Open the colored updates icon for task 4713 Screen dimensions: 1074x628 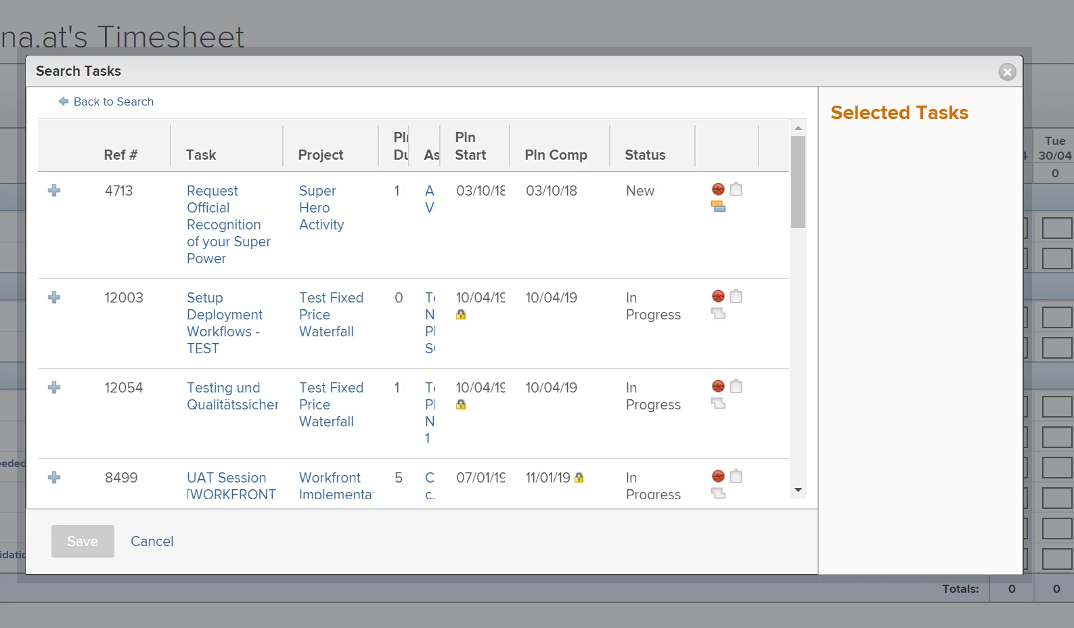719,206
